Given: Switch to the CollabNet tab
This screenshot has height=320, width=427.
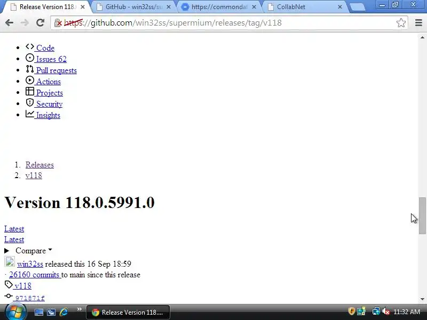Looking at the screenshot, I should click(305, 7).
